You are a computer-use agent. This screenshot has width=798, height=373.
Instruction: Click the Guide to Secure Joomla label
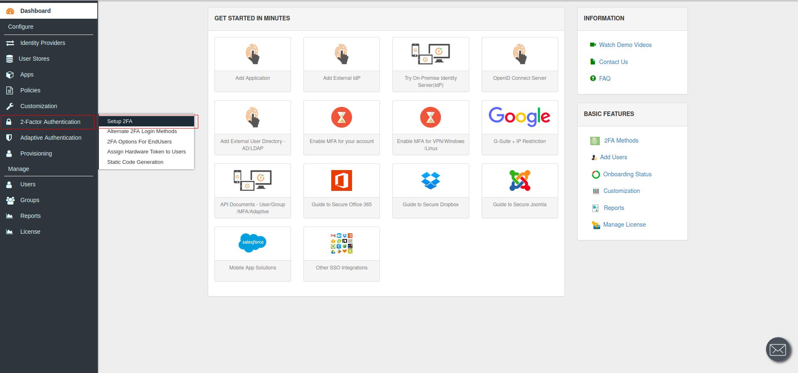520,205
